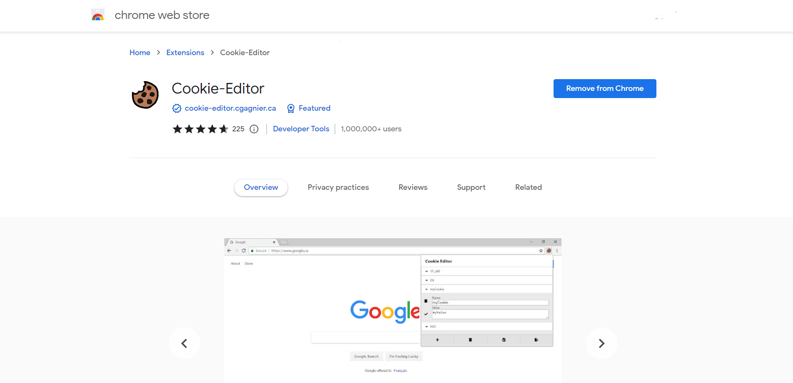Click the Cookie-Editor breadcrumb text
The image size is (793, 383).
click(245, 53)
